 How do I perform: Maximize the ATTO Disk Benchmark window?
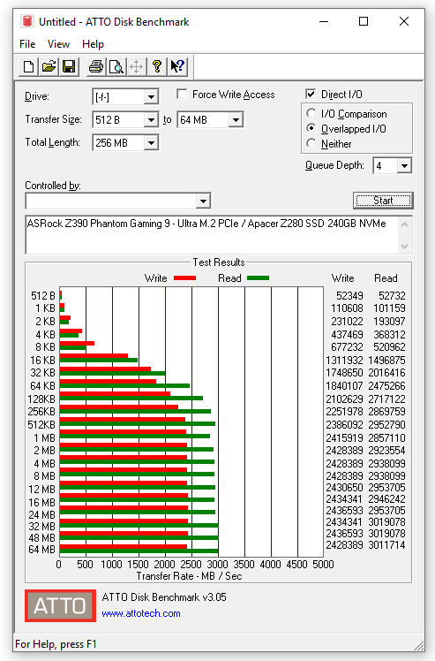(x=364, y=21)
